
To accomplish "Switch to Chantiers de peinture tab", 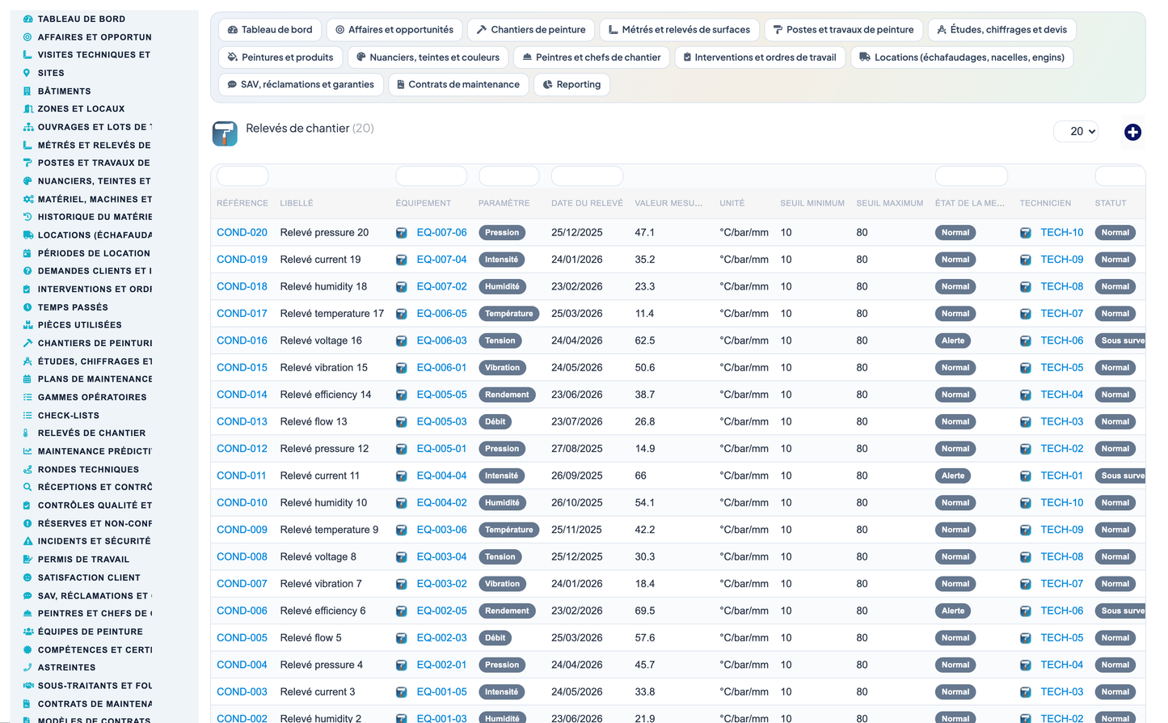I will pyautogui.click(x=531, y=30).
